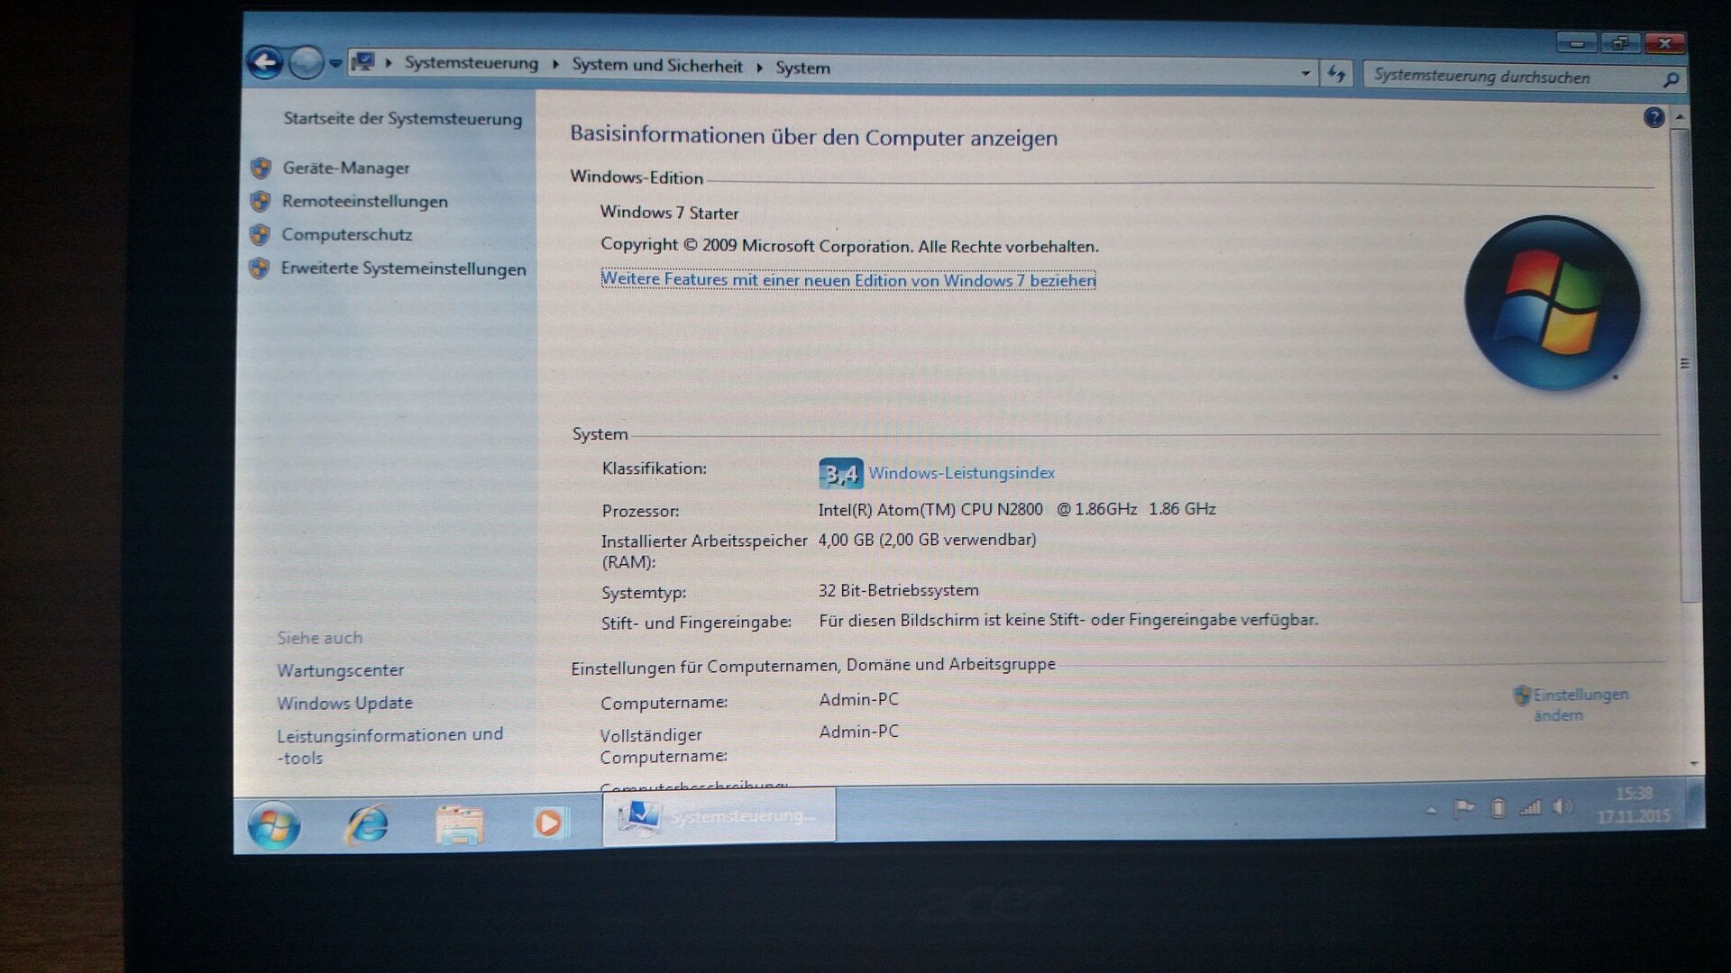This screenshot has height=973, width=1731.
Task: Click Weitere Features mit neuer Edition link
Action: click(x=848, y=280)
